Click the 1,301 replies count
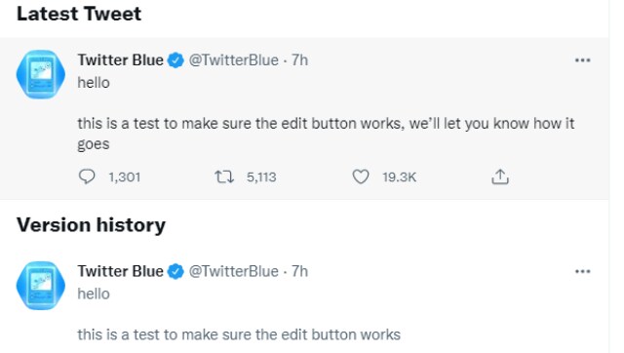The image size is (624, 353). coord(124,177)
